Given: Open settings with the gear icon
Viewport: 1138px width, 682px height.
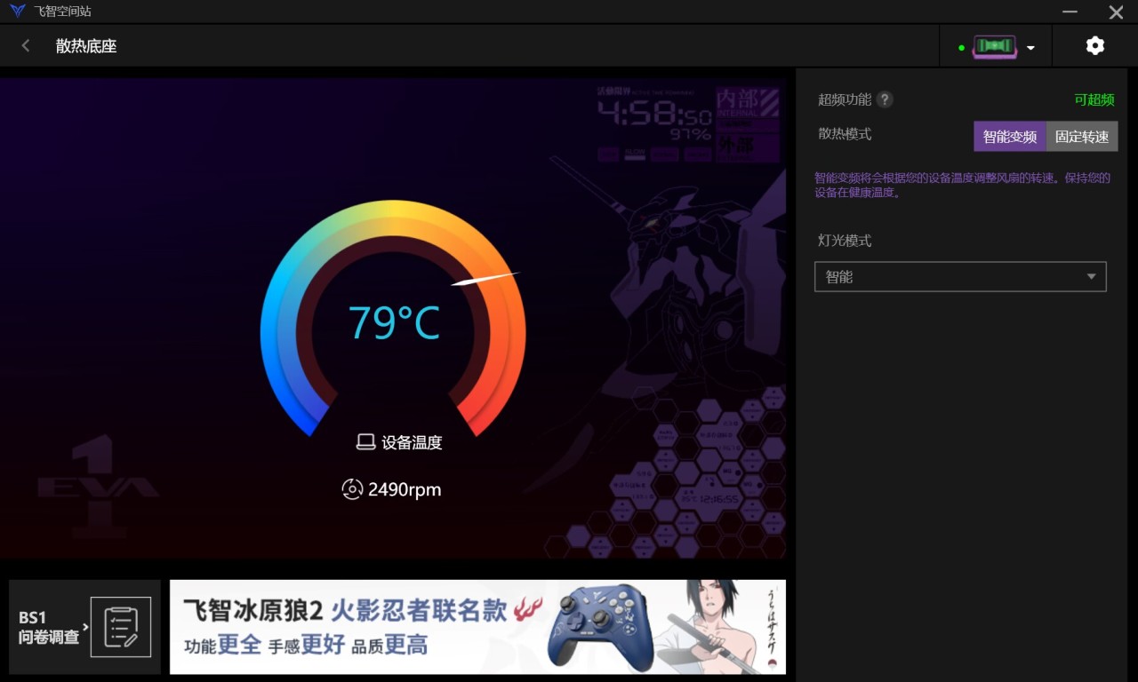Looking at the screenshot, I should point(1095,46).
